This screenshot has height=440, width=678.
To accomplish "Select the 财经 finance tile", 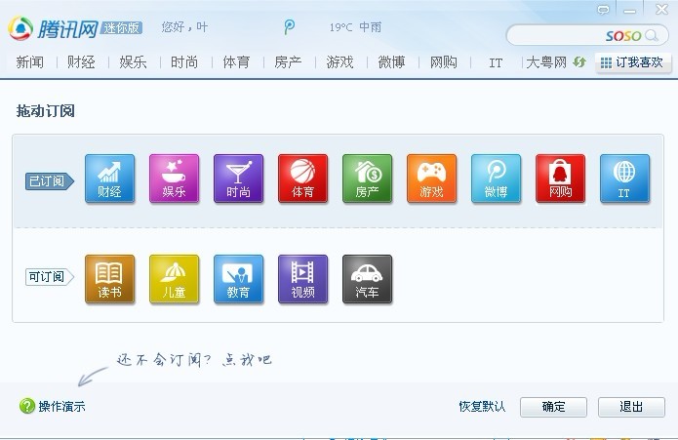I will (110, 179).
